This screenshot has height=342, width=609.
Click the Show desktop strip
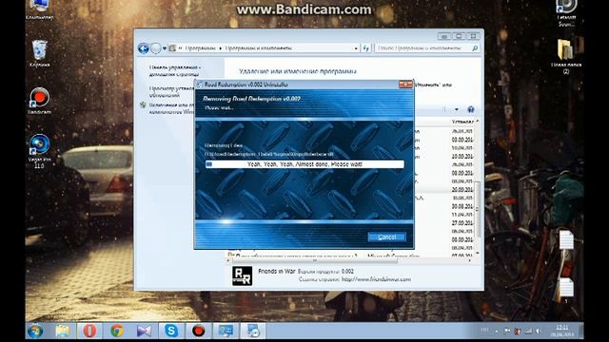pos(581,331)
